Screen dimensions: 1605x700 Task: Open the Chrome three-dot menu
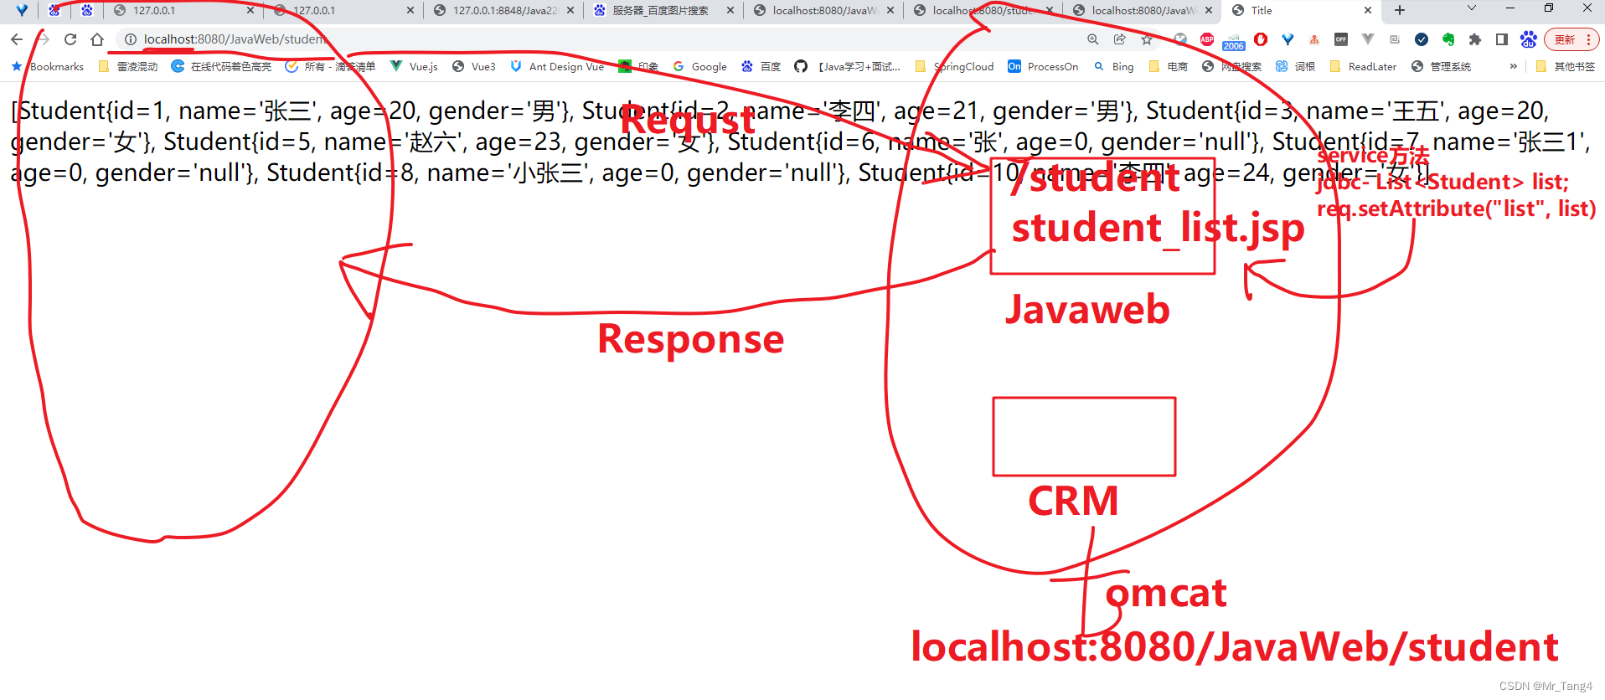point(1589,39)
